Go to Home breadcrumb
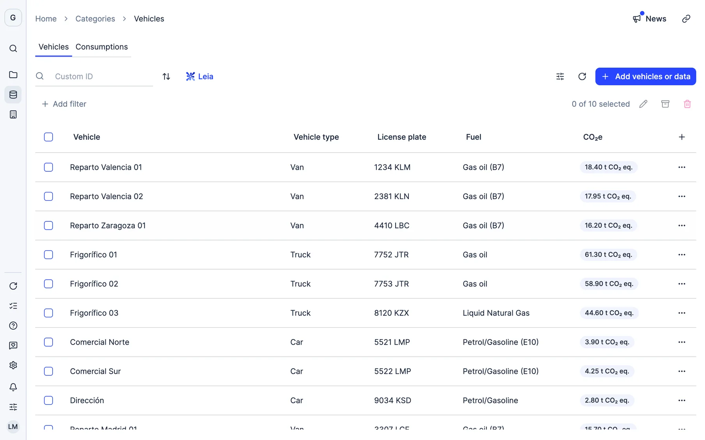The height and width of the screenshot is (440, 705). click(x=46, y=19)
